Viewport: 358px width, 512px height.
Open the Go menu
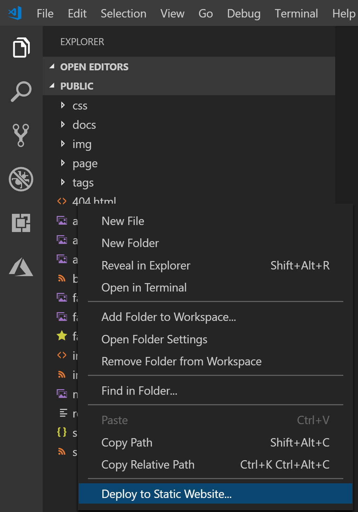pyautogui.click(x=206, y=13)
